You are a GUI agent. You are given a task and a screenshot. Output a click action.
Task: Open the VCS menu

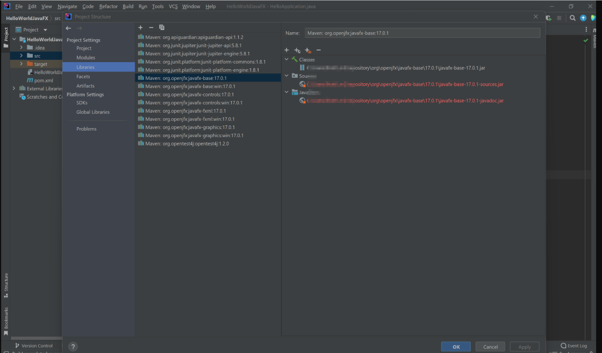click(173, 6)
